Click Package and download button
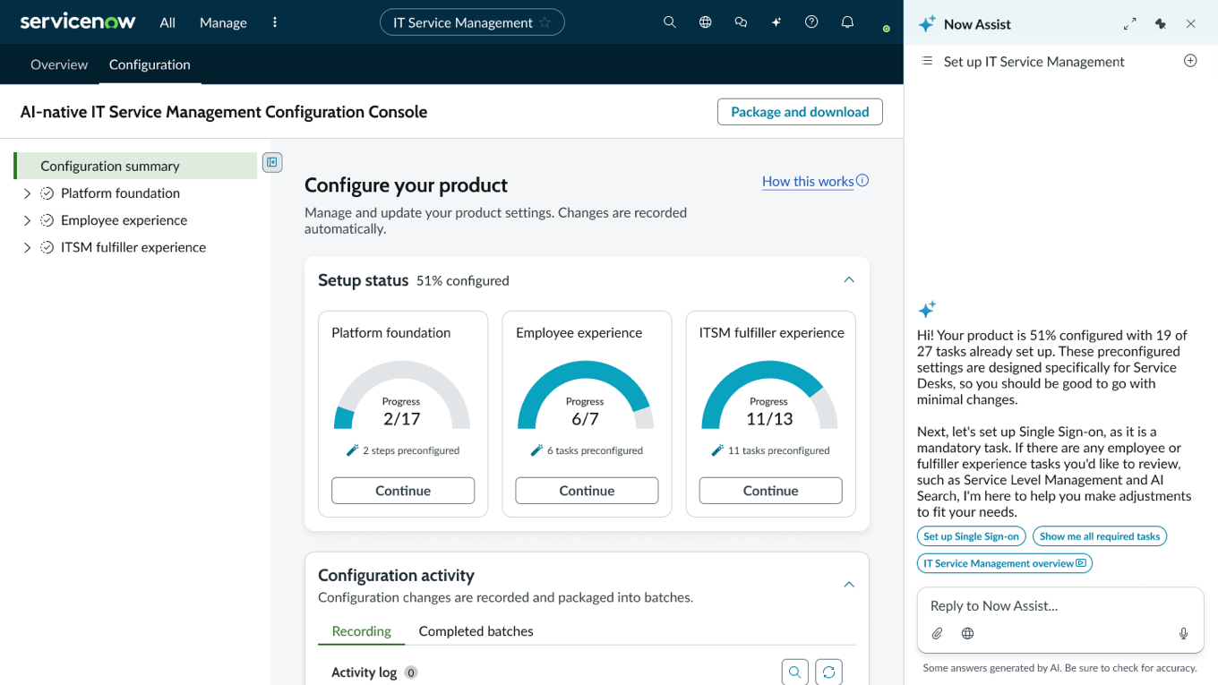Image resolution: width=1218 pixels, height=685 pixels. point(800,112)
